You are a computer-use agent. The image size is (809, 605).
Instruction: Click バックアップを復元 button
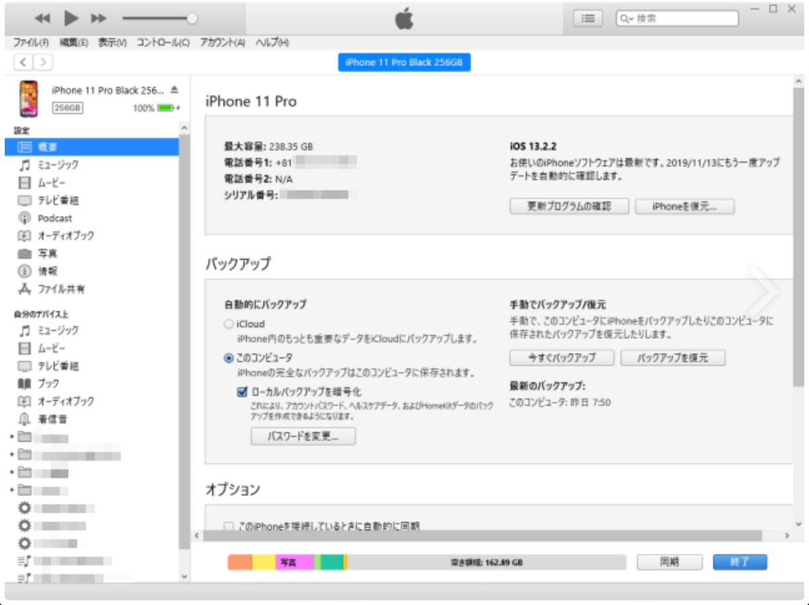click(x=673, y=358)
